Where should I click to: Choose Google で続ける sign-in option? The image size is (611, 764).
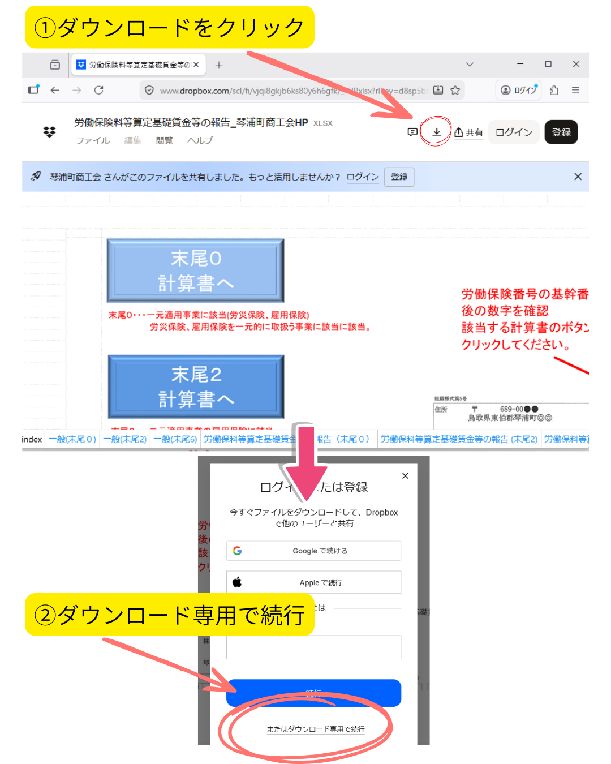(313, 551)
